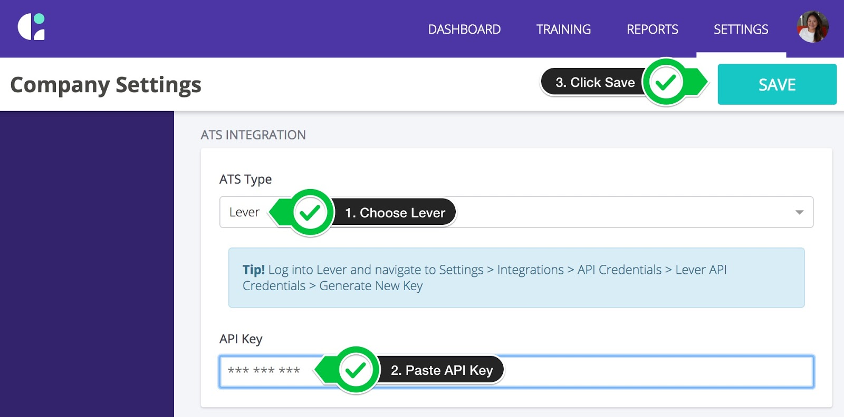Click the company logo in the header
Screen dimensions: 844x417
pyautogui.click(x=32, y=27)
